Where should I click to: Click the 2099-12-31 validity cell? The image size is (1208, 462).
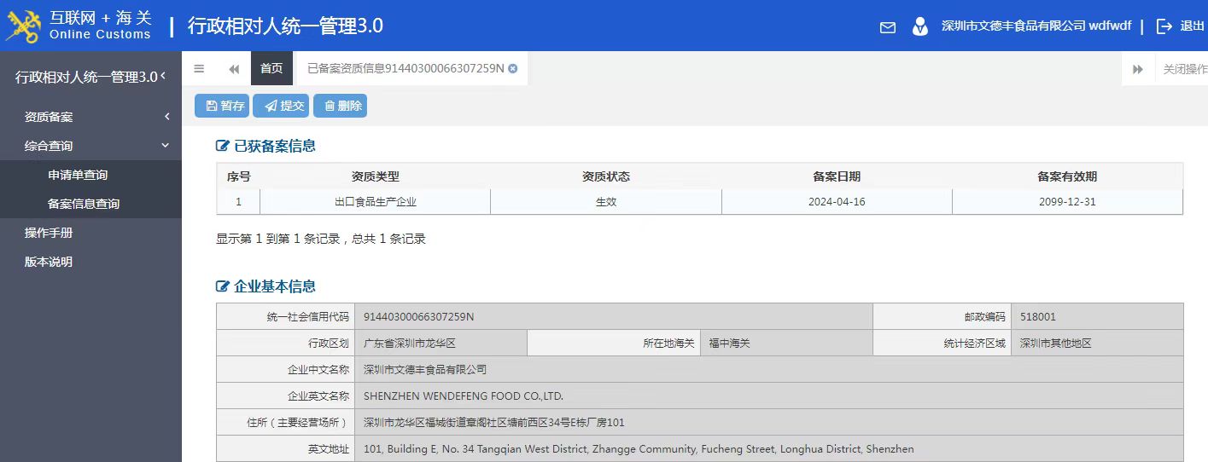pos(1067,202)
